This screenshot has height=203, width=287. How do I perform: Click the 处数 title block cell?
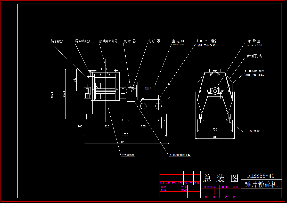click(167, 183)
